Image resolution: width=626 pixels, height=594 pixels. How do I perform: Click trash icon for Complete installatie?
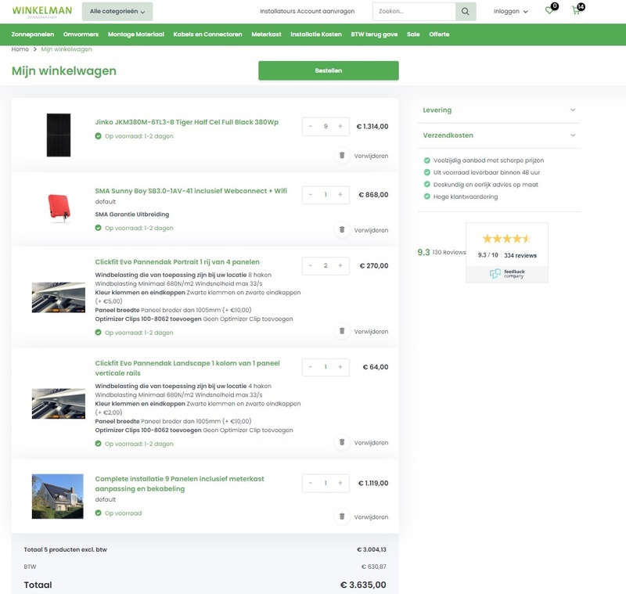[x=342, y=517]
